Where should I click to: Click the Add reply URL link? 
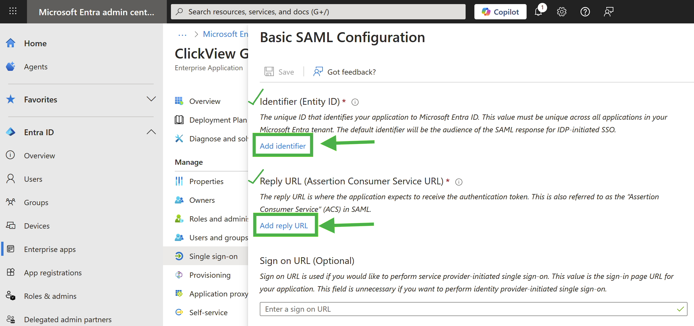pos(284,226)
